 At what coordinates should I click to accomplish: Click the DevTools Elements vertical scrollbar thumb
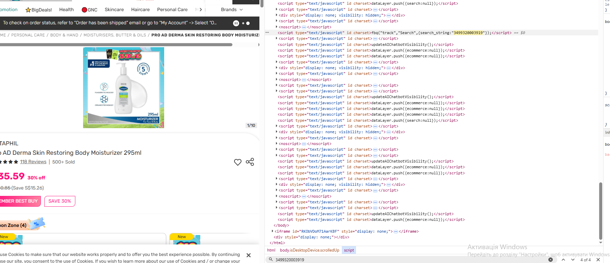601,210
